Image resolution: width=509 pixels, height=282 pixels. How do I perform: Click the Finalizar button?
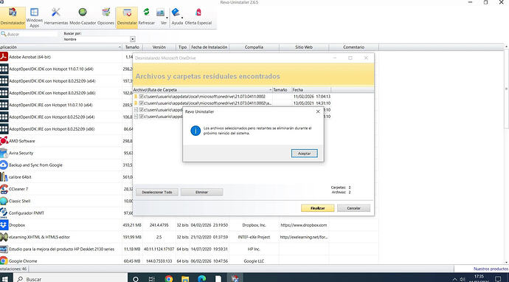pyautogui.click(x=317, y=208)
